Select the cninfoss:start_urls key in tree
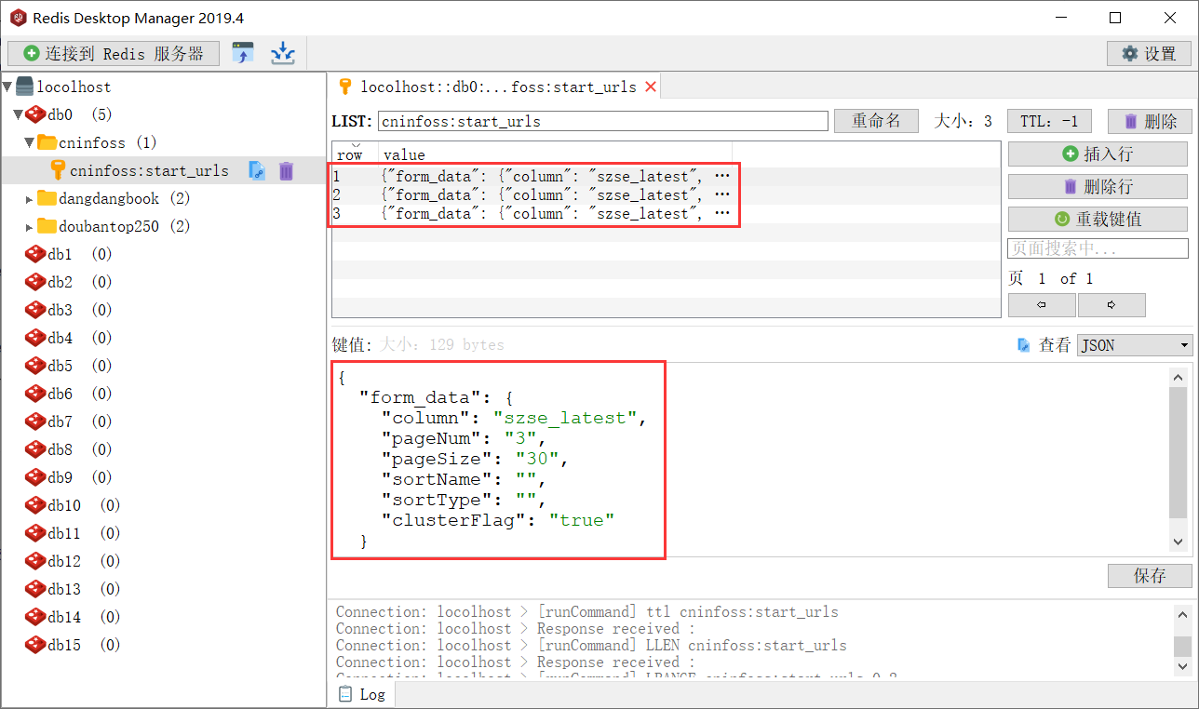1199x709 pixels. pyautogui.click(x=149, y=170)
